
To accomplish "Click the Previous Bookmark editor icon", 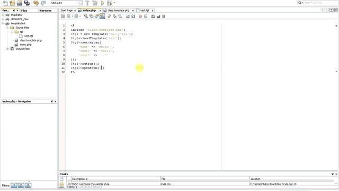I will coord(109,16).
